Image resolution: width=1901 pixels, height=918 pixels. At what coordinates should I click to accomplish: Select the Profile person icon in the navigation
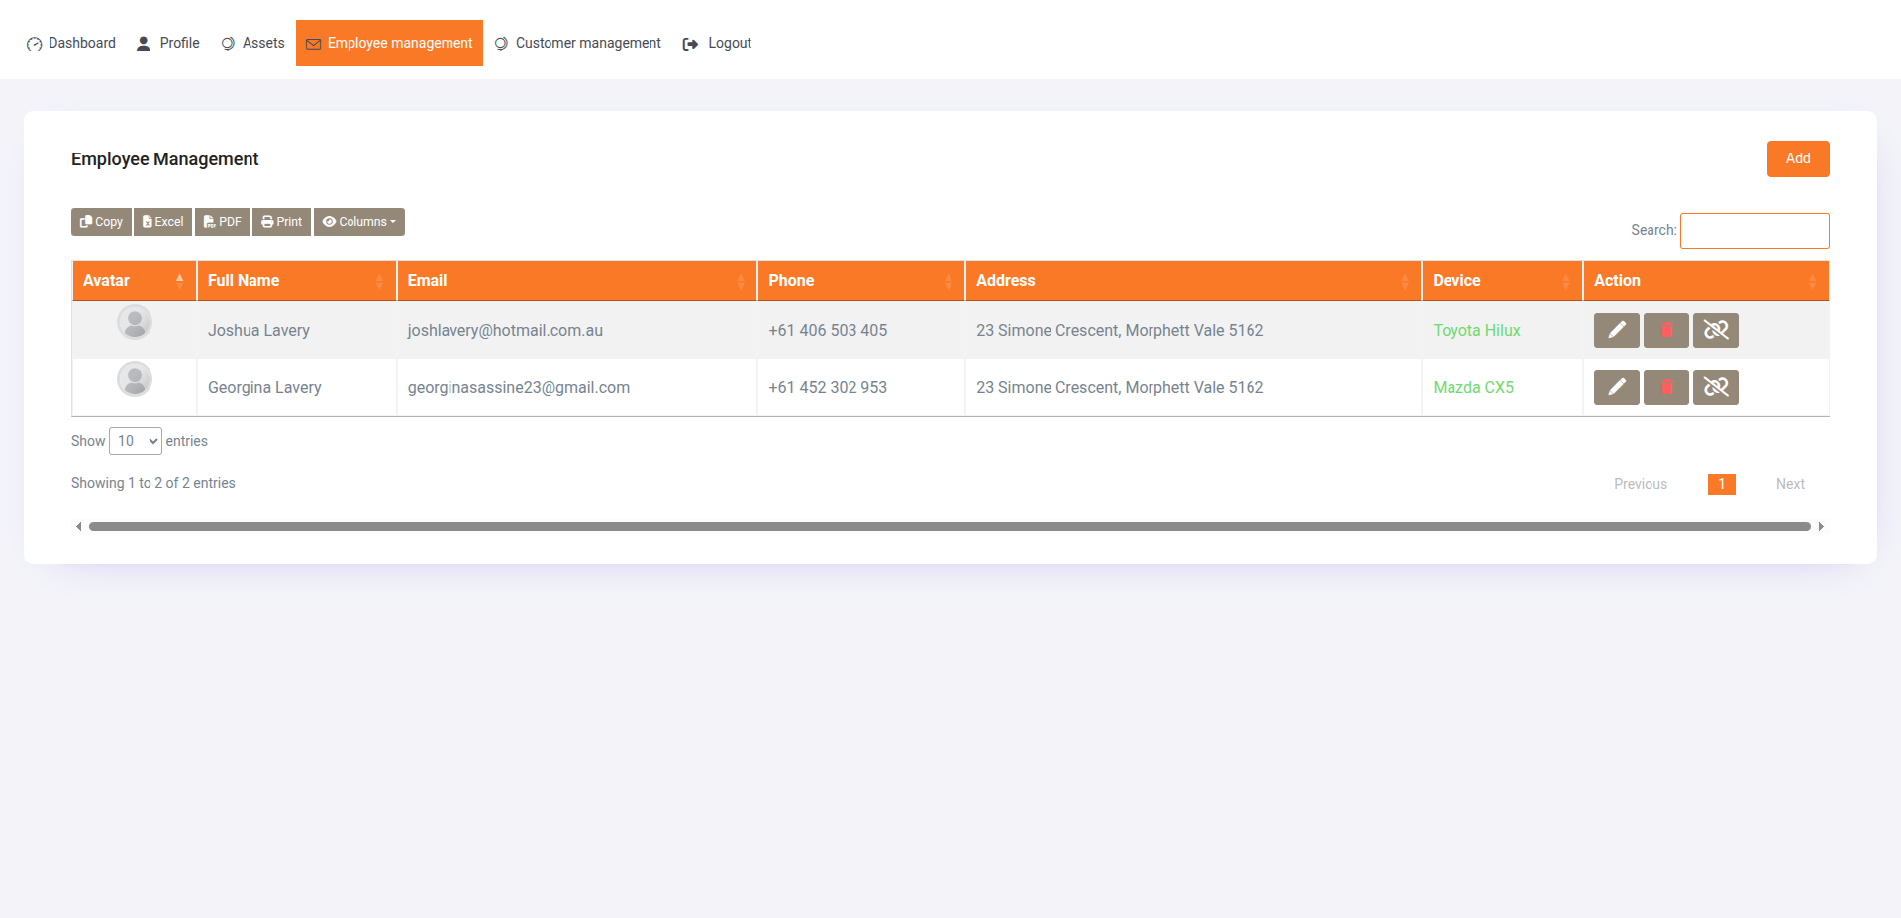(142, 43)
